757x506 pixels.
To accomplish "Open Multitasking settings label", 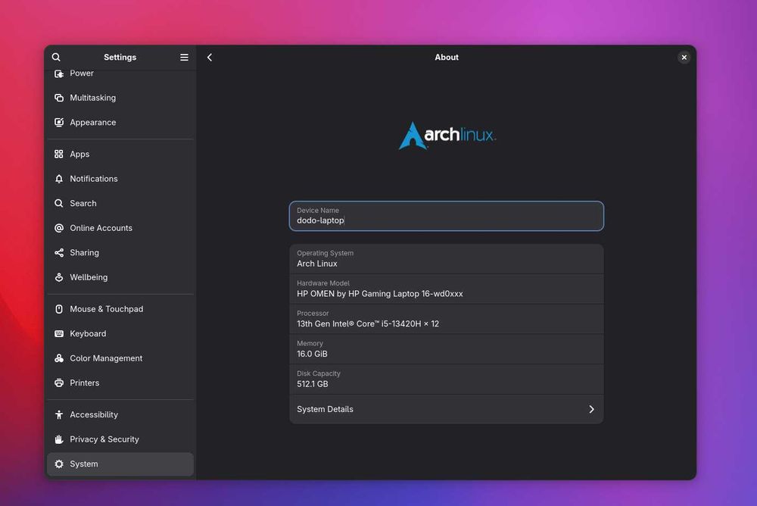I will pyautogui.click(x=92, y=98).
